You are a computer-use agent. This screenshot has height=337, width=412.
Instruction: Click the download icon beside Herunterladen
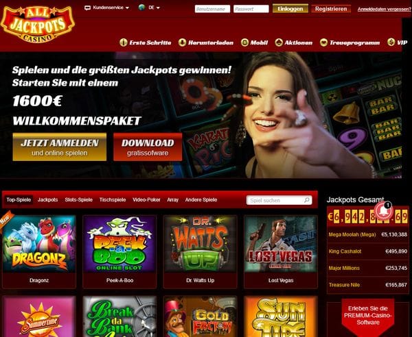coord(182,42)
